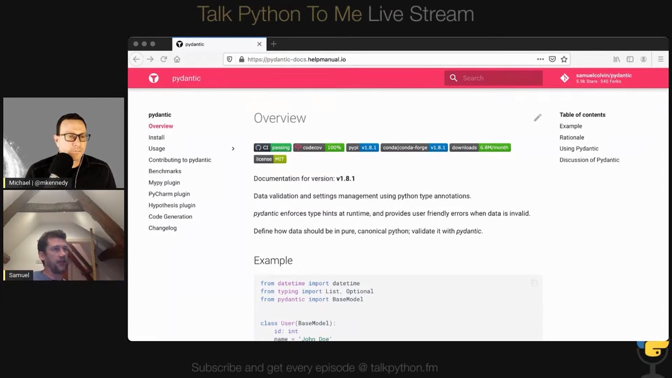Save page to Pocket
The image size is (672, 378).
coord(552,59)
